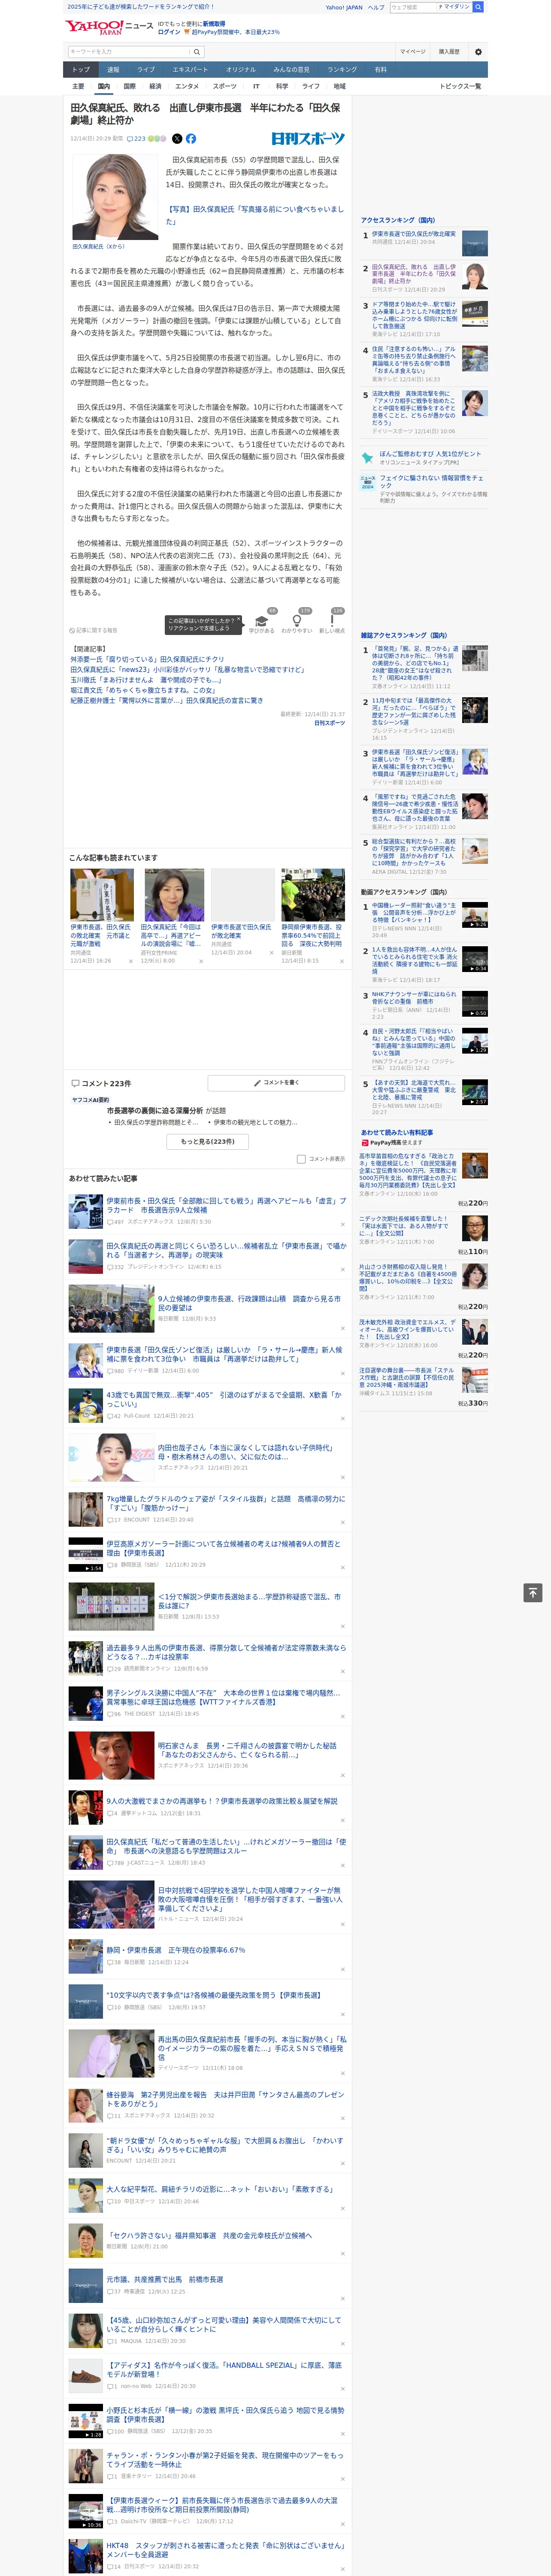The width and height of the screenshot is (551, 2576).
Task: Open magazine ranking item 11月中旬までは「最高傑作の大河」
Action: click(414, 712)
